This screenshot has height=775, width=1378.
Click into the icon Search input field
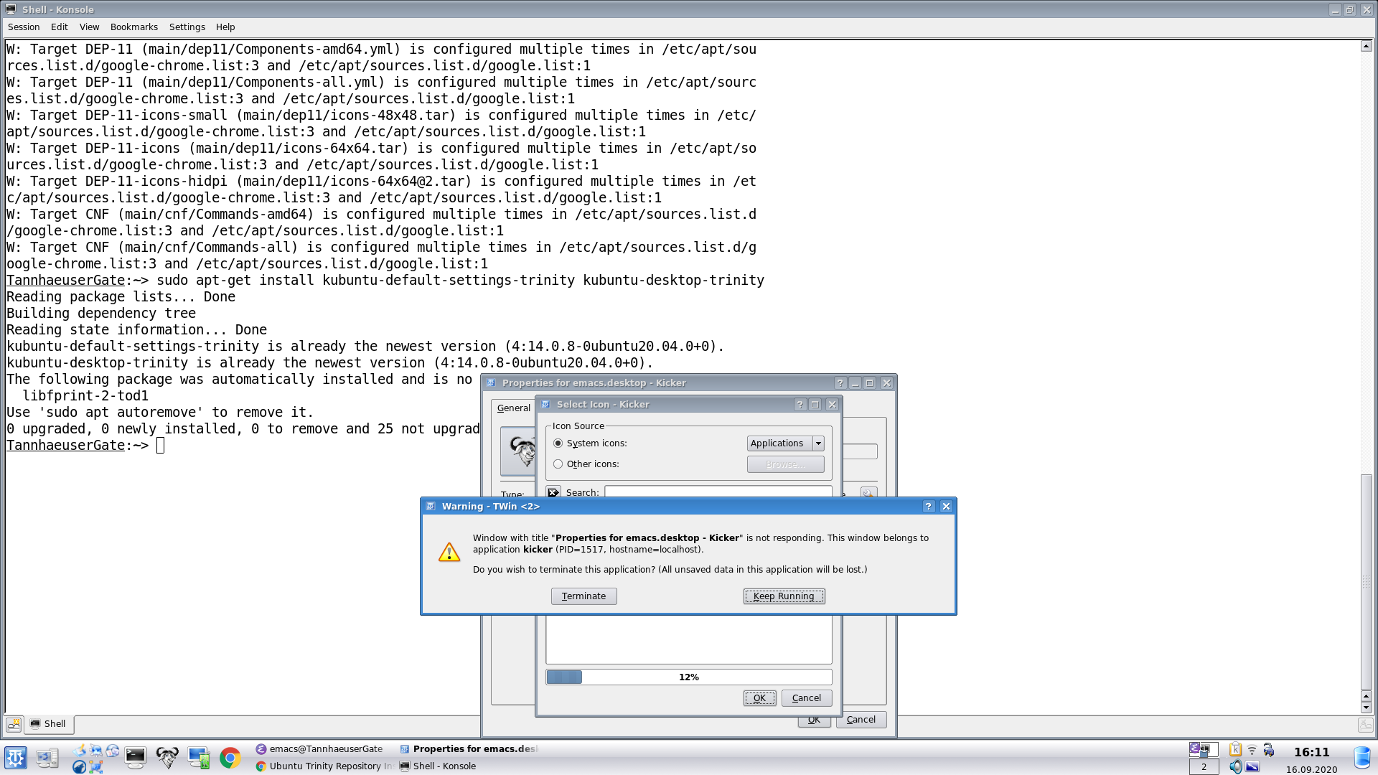[718, 492]
